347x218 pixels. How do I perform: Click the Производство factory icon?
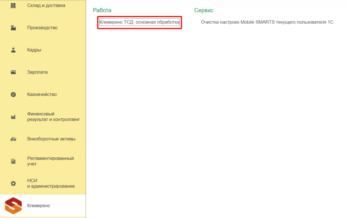click(13, 28)
